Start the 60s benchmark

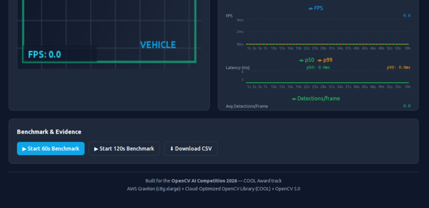[51, 149]
